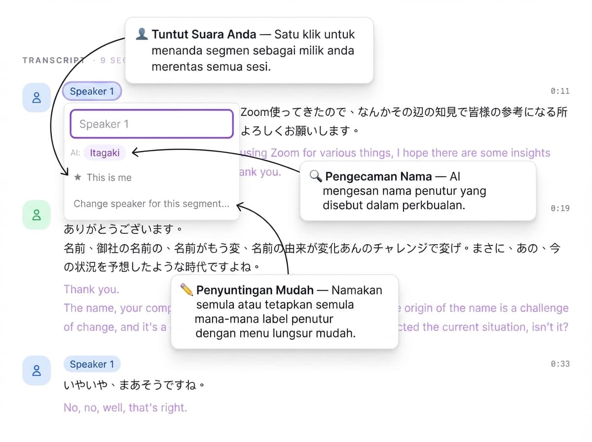
Task: Click the magnifier icon in Pengecaman Nama callout
Action: (316, 176)
